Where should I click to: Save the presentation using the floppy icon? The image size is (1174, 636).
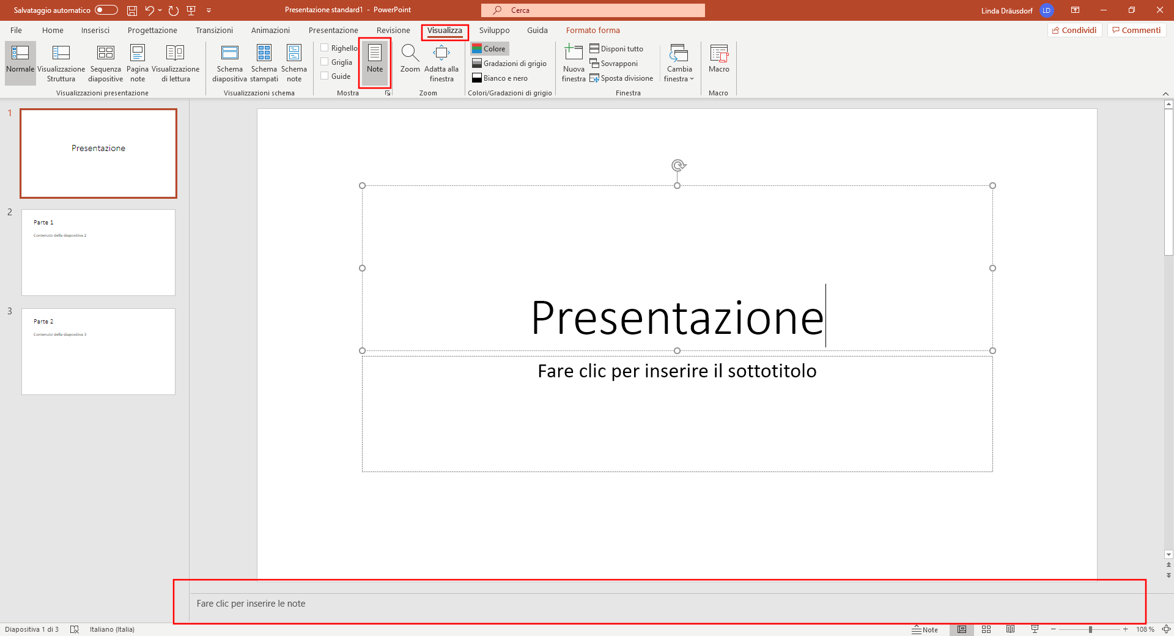point(131,10)
